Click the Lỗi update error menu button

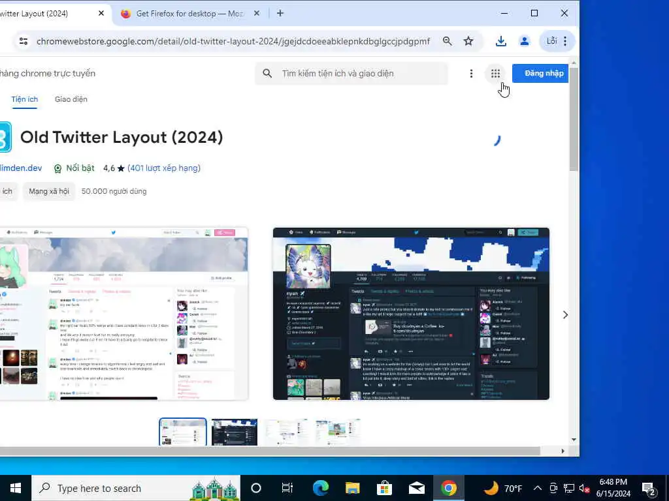point(557,41)
